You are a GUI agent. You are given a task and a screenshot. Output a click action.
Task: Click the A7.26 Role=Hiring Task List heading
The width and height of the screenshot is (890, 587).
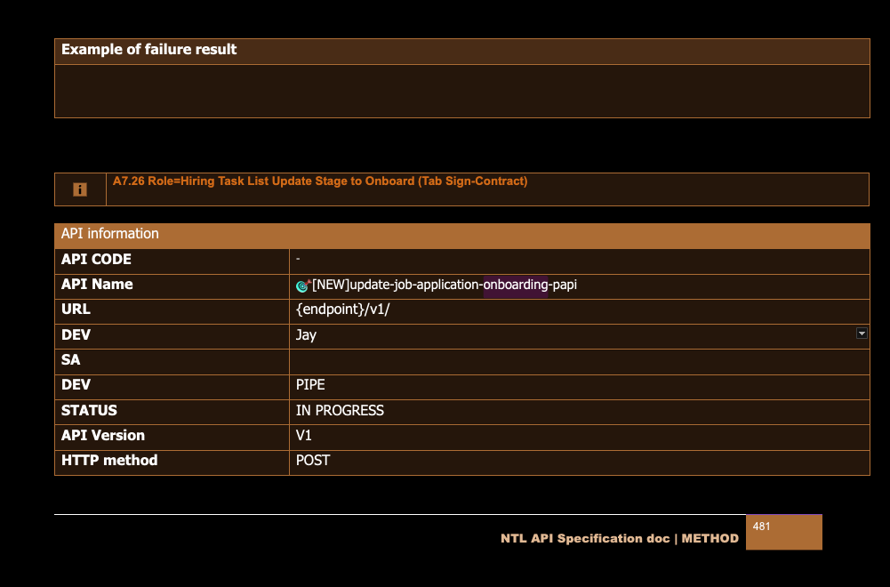pos(320,181)
